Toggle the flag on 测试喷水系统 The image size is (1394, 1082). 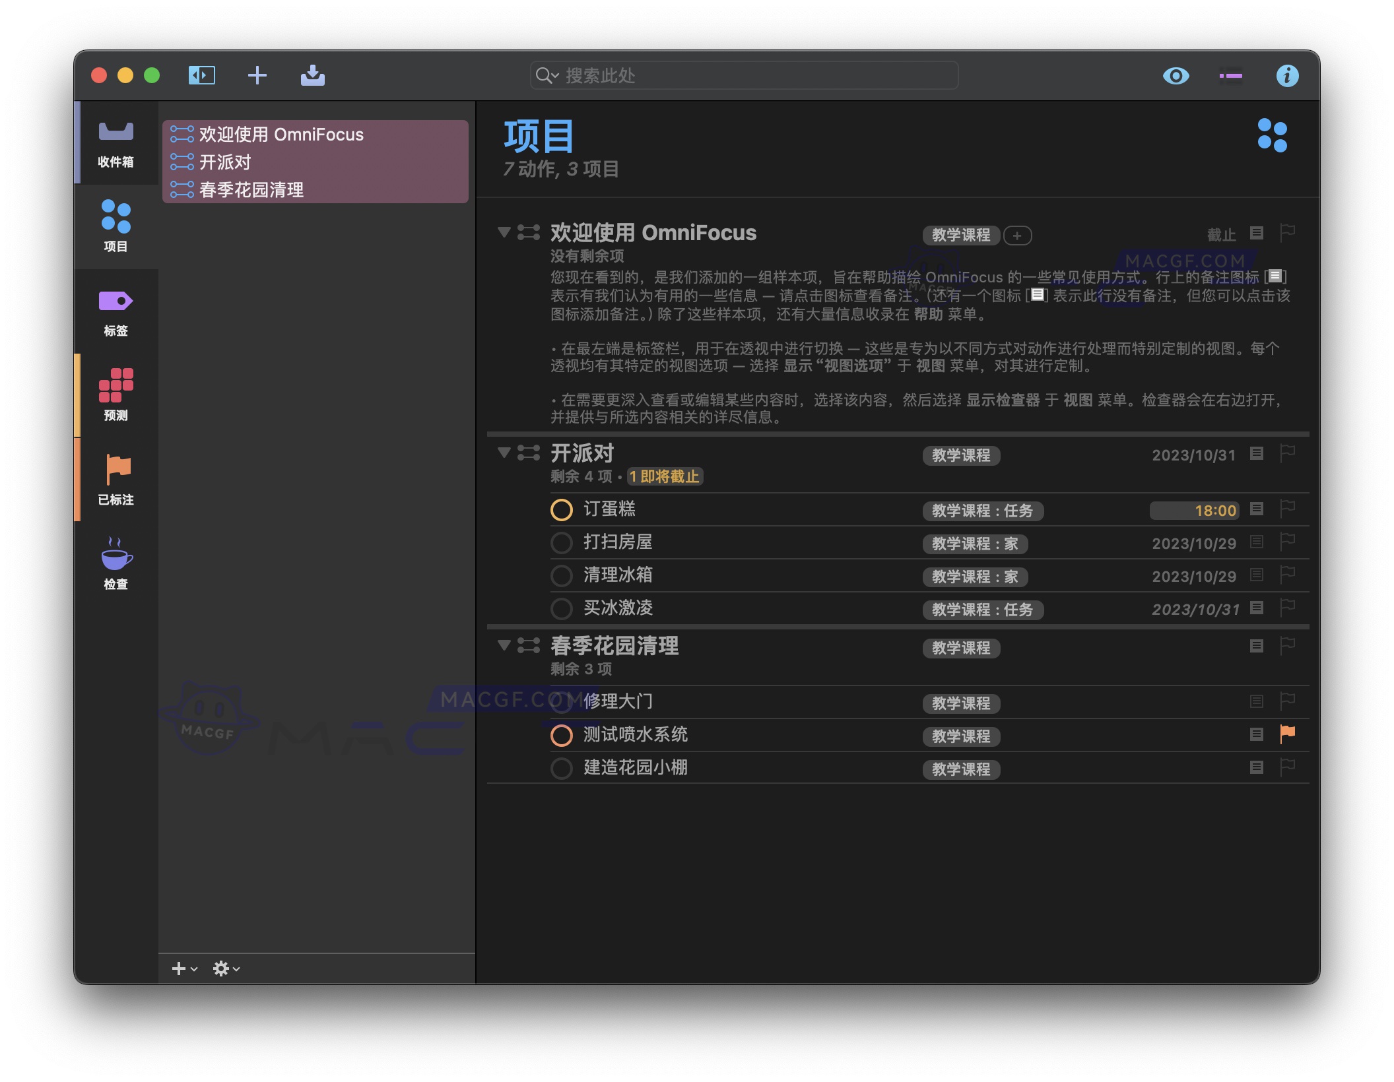tap(1287, 734)
